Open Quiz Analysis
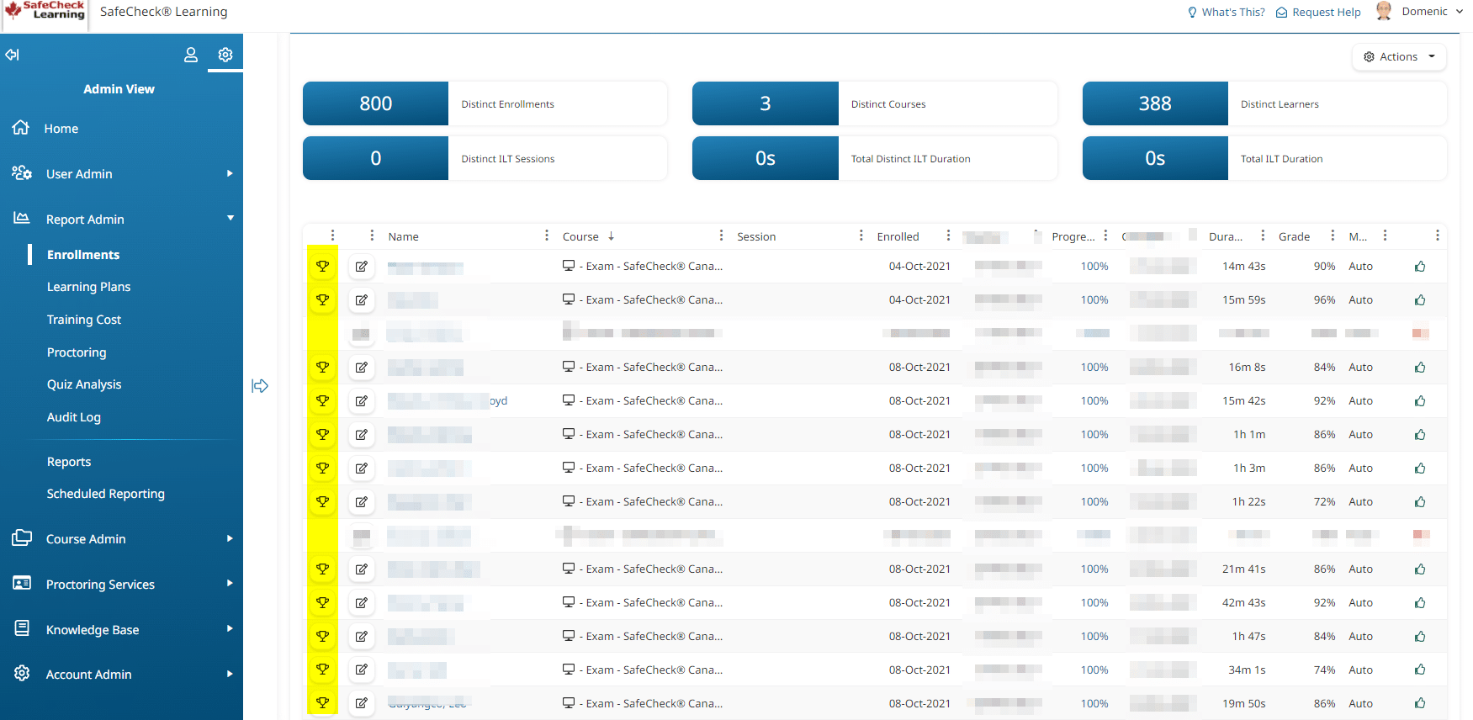Screen dimensions: 1473x720 click(x=84, y=384)
